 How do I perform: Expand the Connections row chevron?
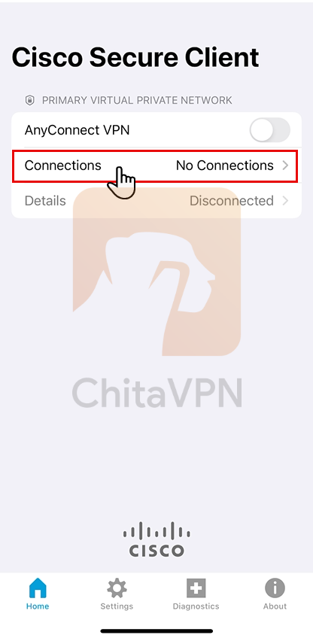pos(285,166)
